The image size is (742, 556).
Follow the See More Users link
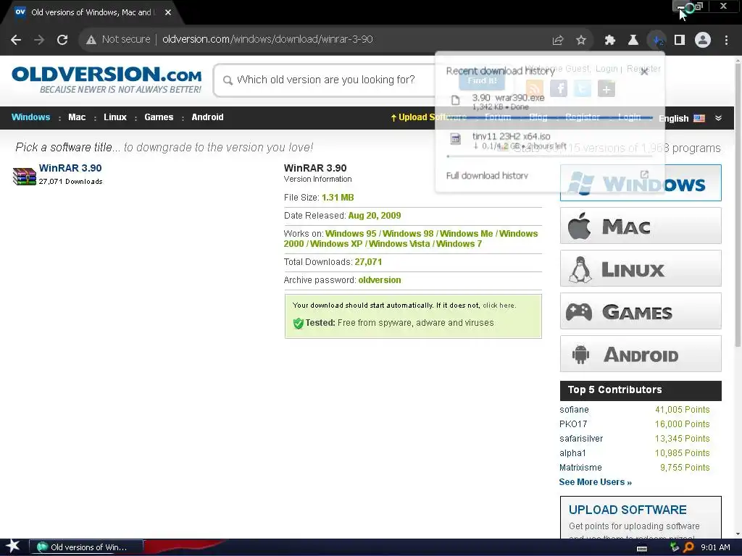[x=596, y=482]
